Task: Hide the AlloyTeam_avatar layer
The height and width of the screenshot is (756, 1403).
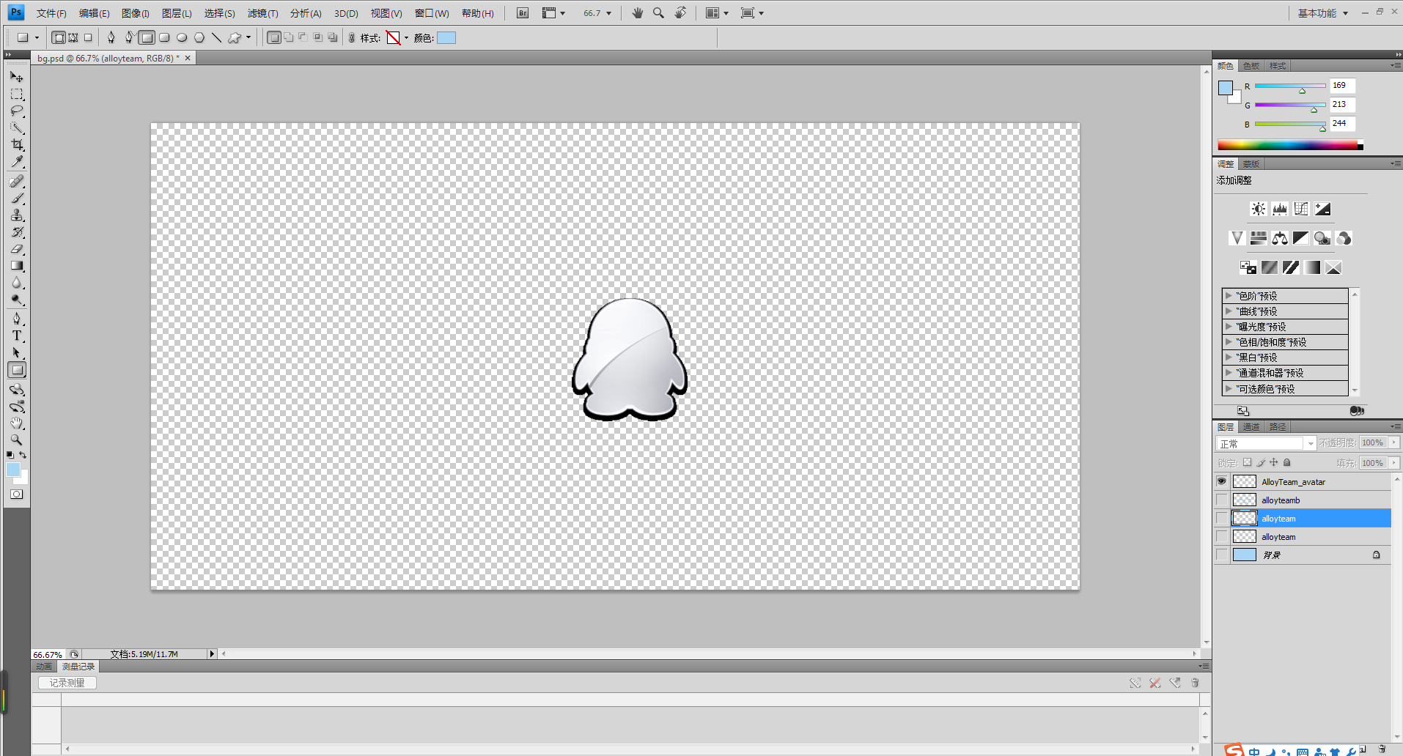Action: pos(1221,482)
